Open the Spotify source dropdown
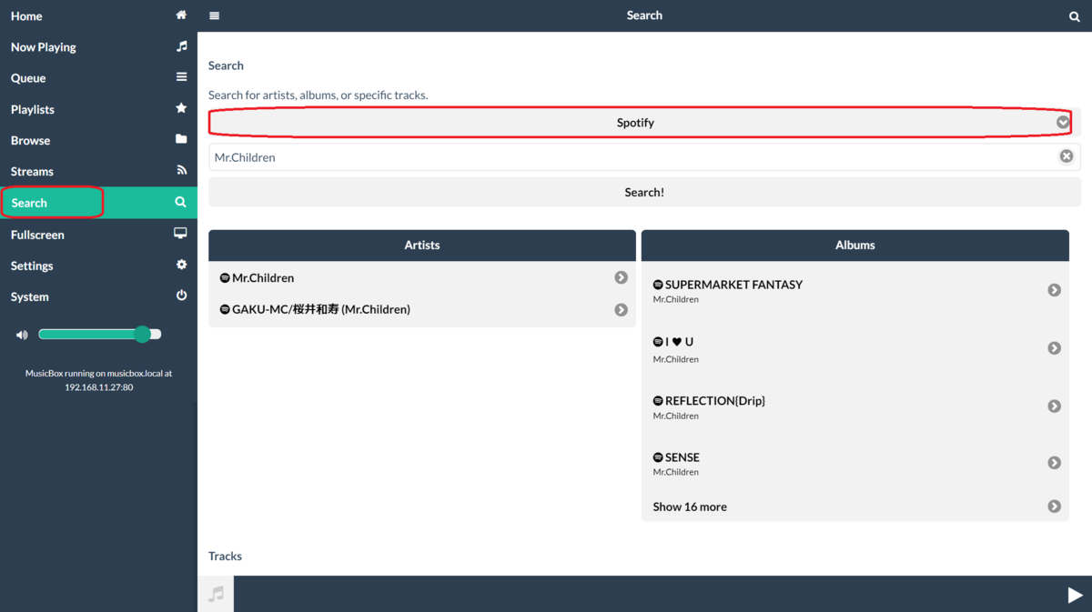 pos(644,122)
